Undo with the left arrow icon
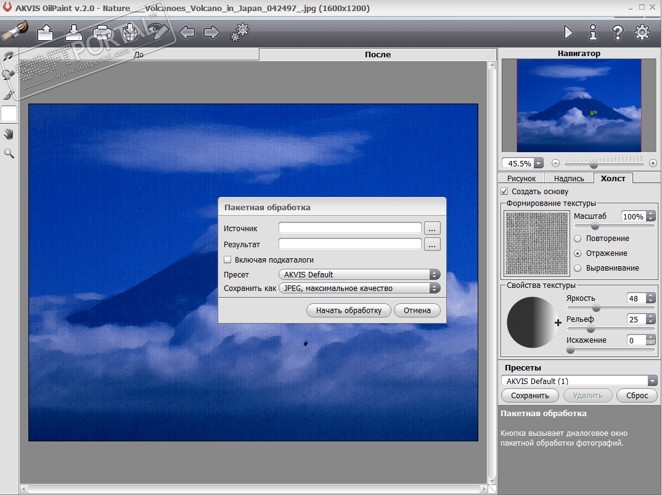 [x=187, y=32]
